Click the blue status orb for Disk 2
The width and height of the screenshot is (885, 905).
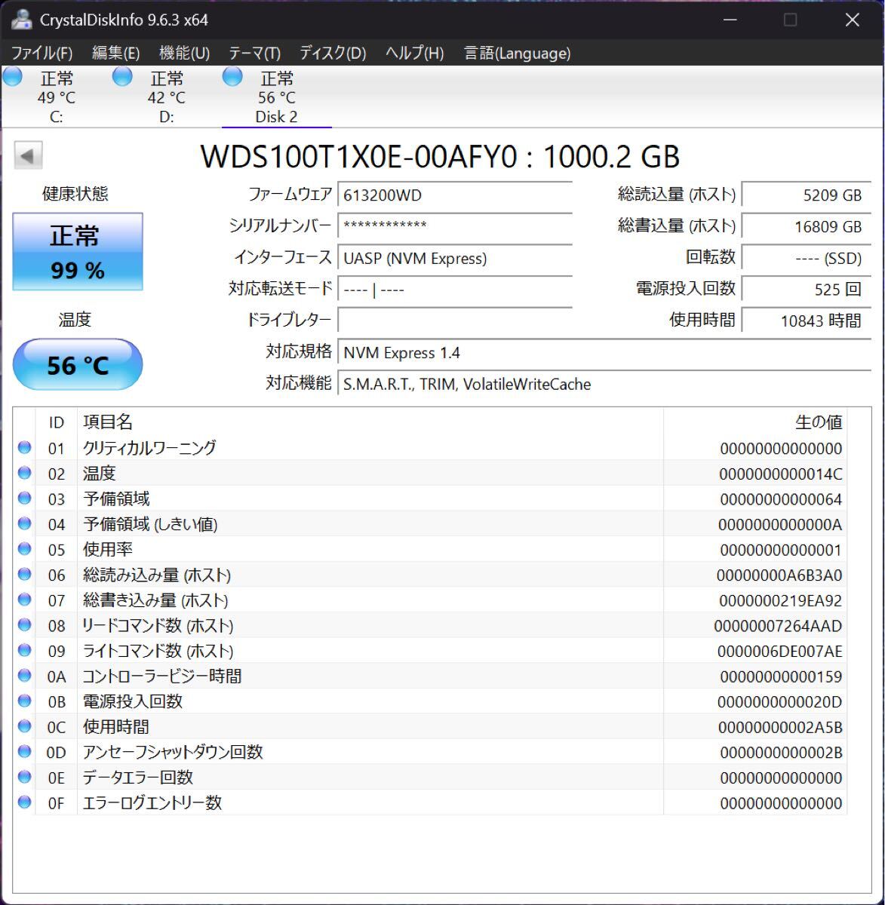point(232,77)
